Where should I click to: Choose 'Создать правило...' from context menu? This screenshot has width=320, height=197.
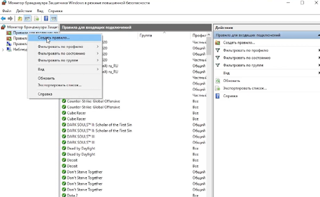(54, 38)
